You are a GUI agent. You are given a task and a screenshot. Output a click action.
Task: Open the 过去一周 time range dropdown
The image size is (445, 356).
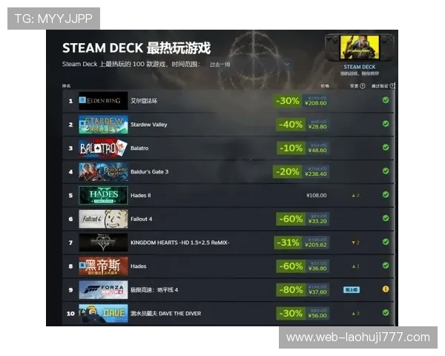(249, 65)
